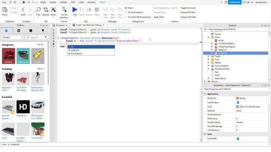271x152 pixels.
Task: Click the Step Into debugger icon
Action: (x=105, y=10)
